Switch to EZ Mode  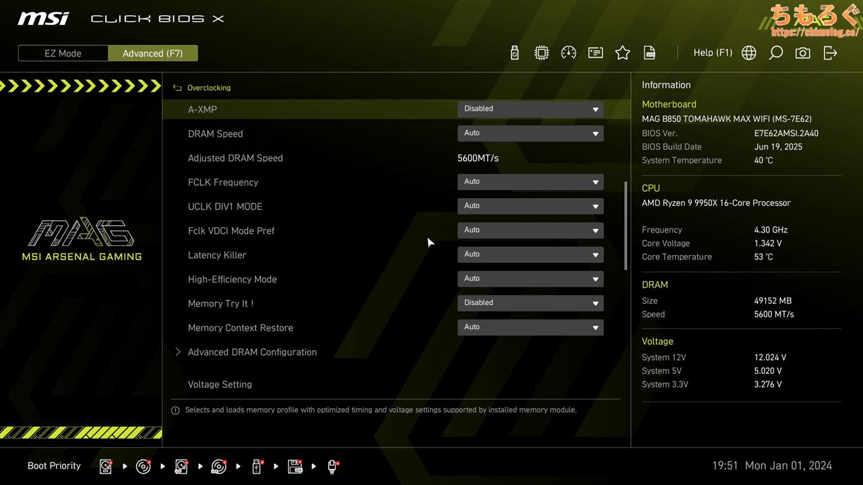(x=63, y=53)
